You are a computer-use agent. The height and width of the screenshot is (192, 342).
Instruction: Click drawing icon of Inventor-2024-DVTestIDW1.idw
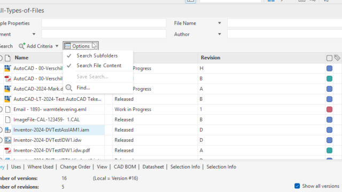(7, 140)
